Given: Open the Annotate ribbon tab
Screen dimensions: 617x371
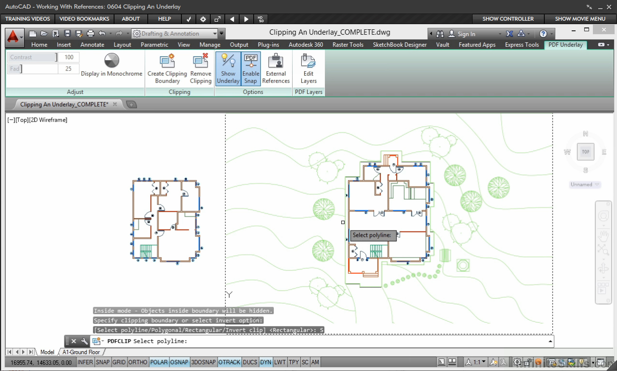Looking at the screenshot, I should (92, 45).
